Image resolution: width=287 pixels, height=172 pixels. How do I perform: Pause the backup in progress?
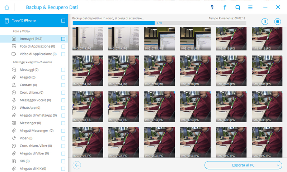(x=265, y=22)
